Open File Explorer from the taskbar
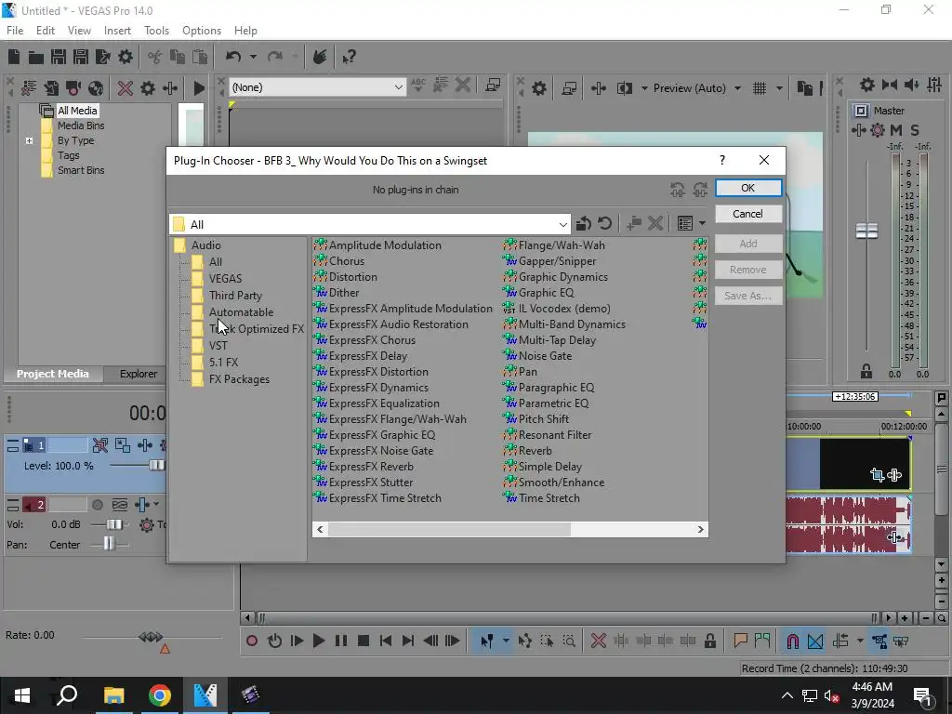 click(x=113, y=695)
